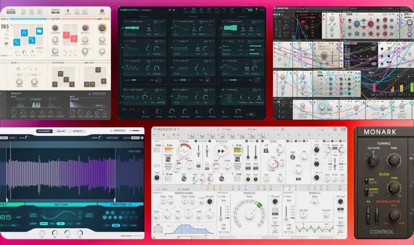Click the GRAINS knob above the waveform
The height and width of the screenshot is (245, 414).
pos(100,138)
